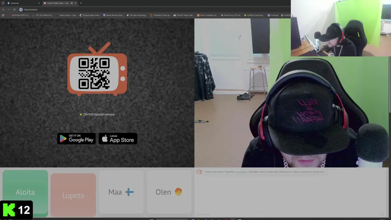Open the Osta & myy CS2 bookmark
391x220 pixels.
coord(231,15)
